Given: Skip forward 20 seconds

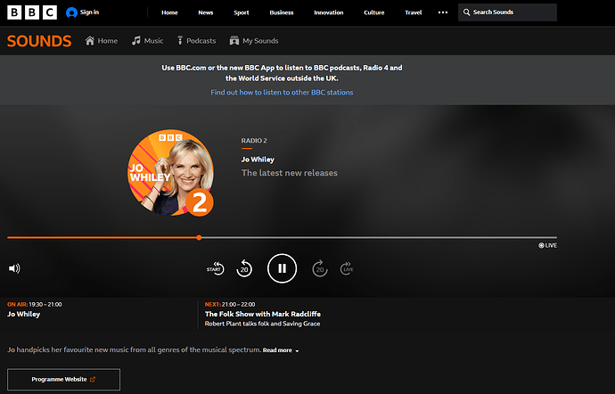Looking at the screenshot, I should pyautogui.click(x=320, y=269).
